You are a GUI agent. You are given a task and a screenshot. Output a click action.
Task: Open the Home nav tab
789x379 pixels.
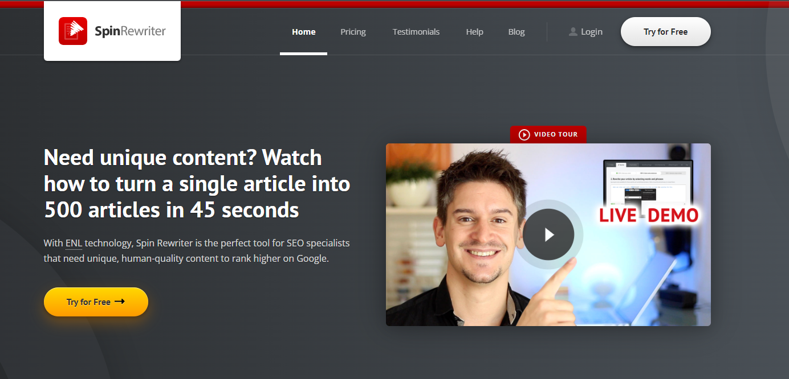click(x=304, y=32)
